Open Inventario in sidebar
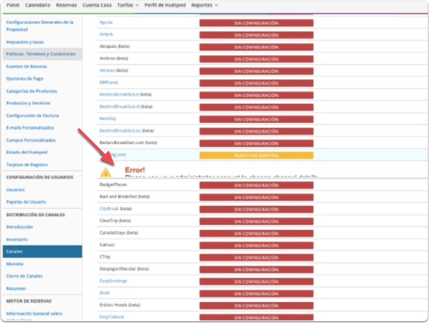 click(17, 239)
